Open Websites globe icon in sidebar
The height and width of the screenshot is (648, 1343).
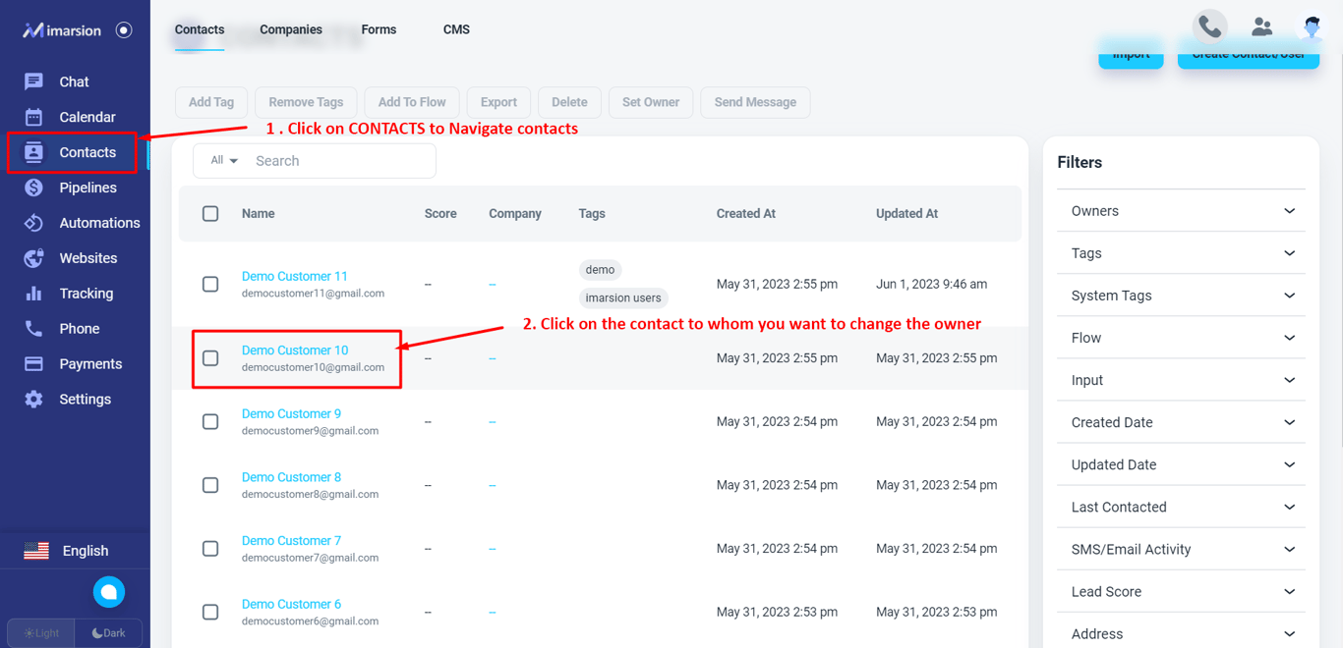tap(33, 258)
